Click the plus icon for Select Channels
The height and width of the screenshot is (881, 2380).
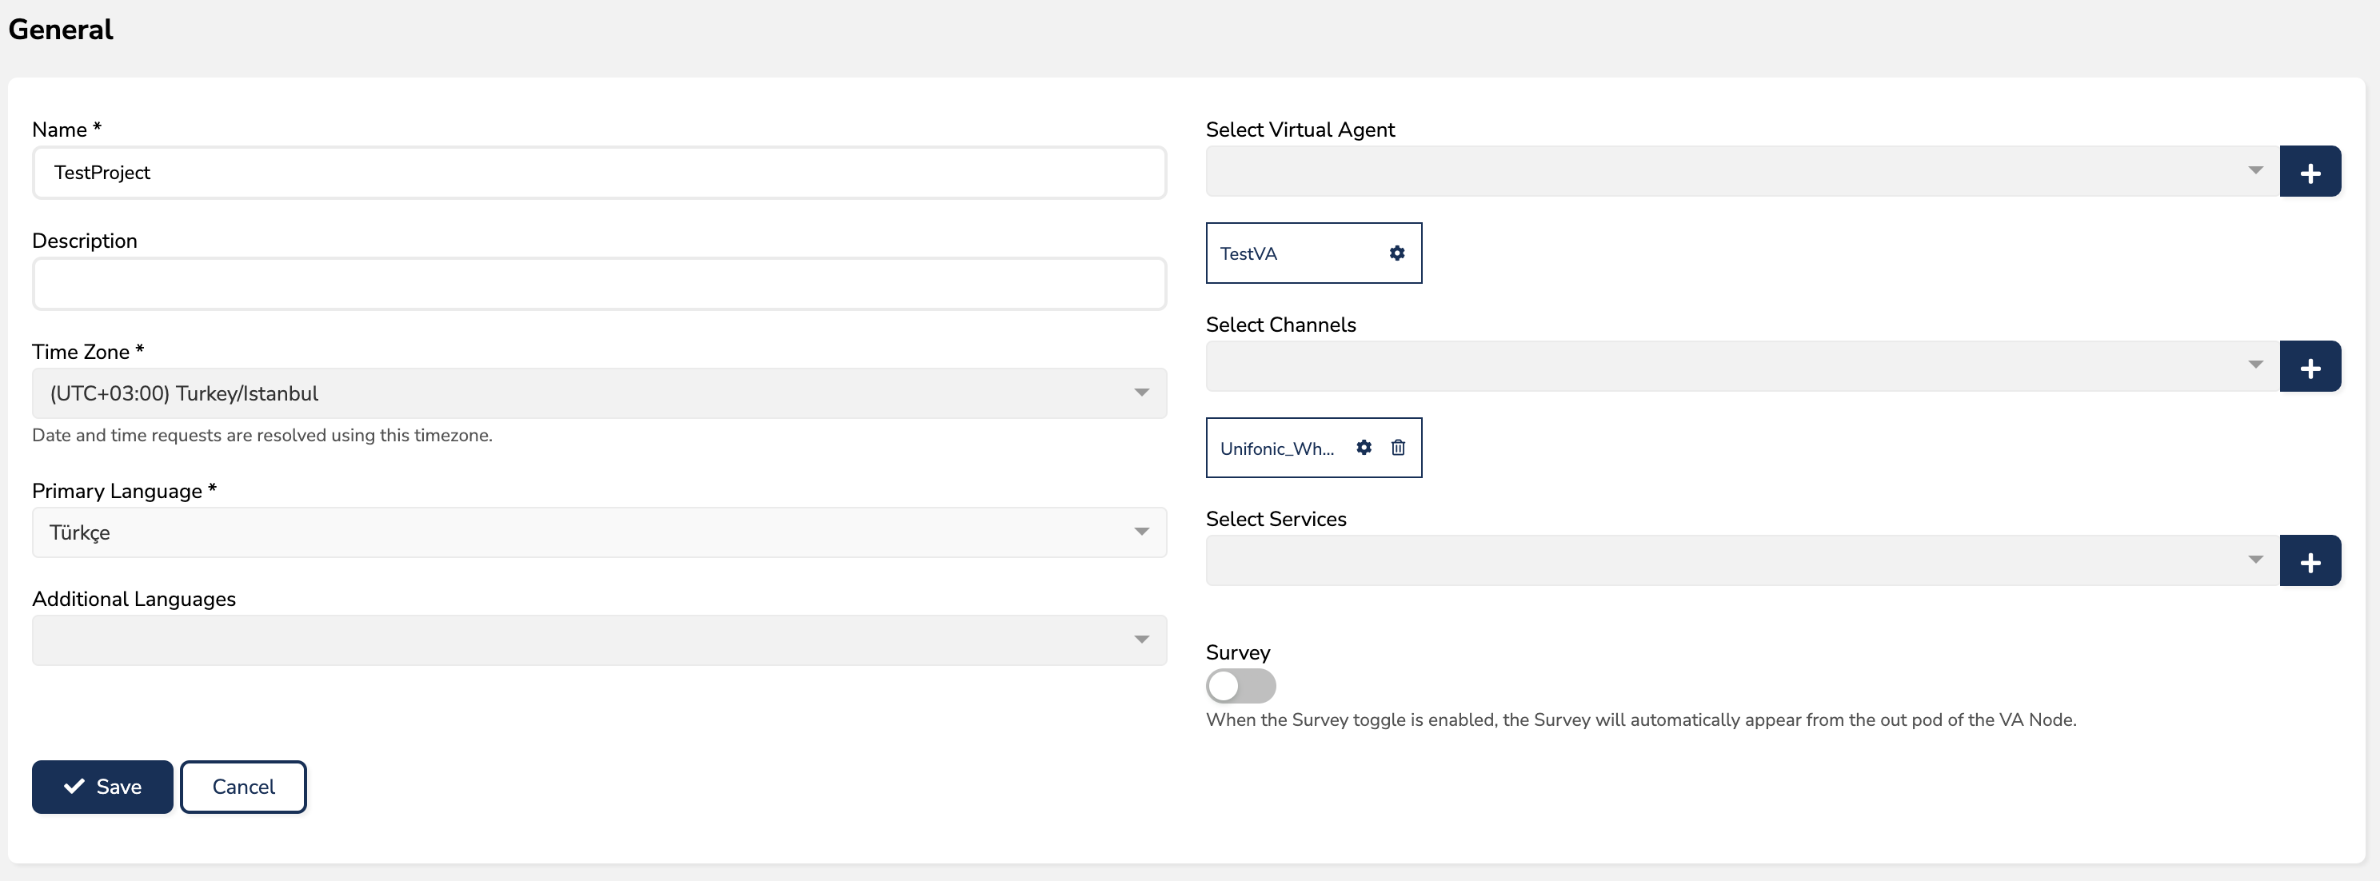2309,367
